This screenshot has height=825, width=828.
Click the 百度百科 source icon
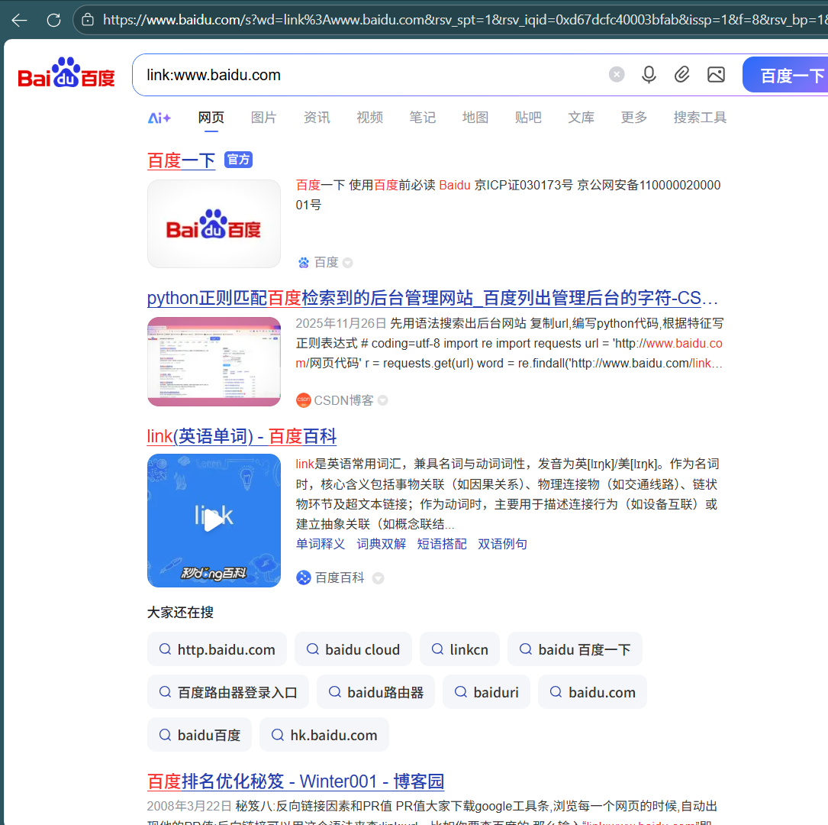pyautogui.click(x=304, y=577)
